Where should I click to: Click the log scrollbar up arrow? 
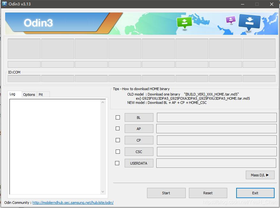103,103
